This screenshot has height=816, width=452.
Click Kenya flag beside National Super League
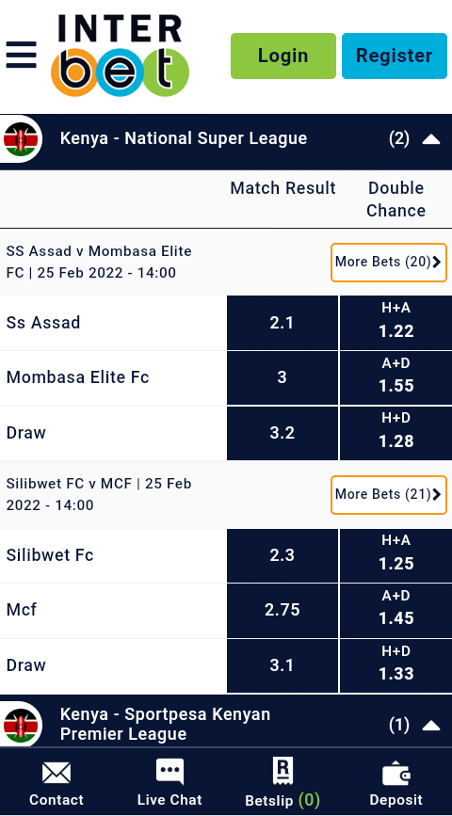click(x=21, y=139)
